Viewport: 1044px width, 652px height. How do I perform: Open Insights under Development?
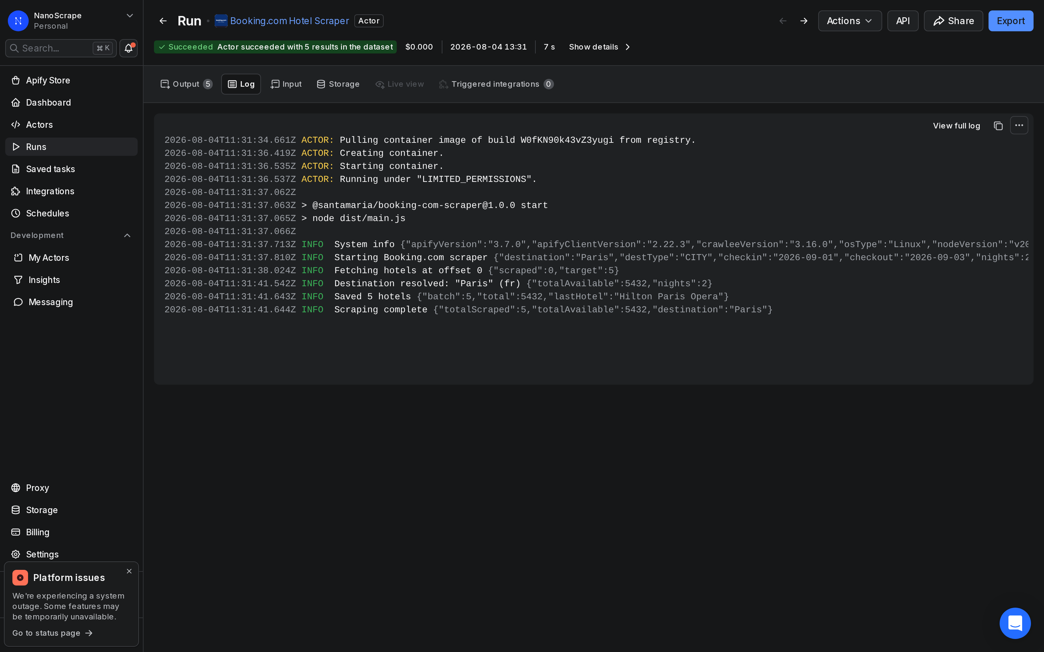click(x=71, y=280)
